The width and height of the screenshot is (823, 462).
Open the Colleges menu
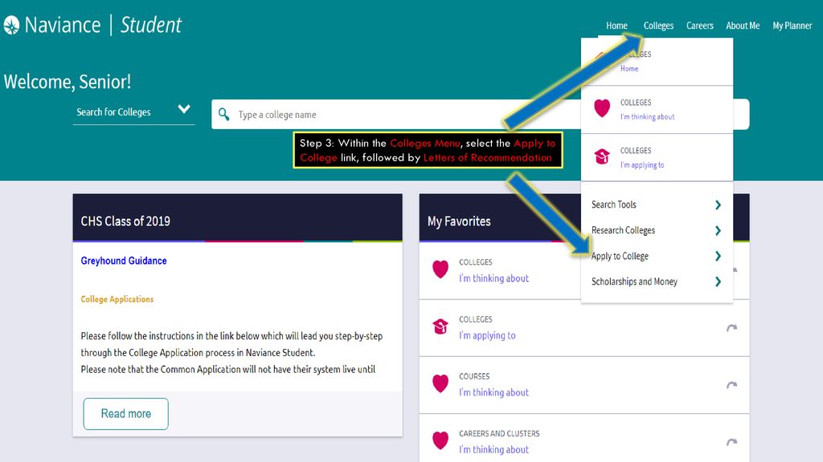658,26
